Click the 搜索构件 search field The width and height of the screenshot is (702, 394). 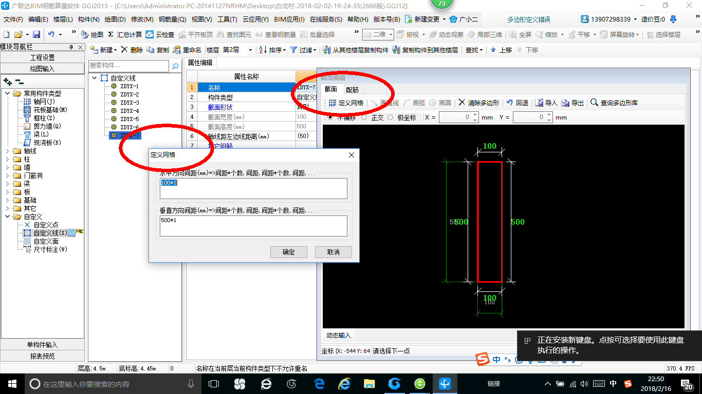click(x=129, y=66)
